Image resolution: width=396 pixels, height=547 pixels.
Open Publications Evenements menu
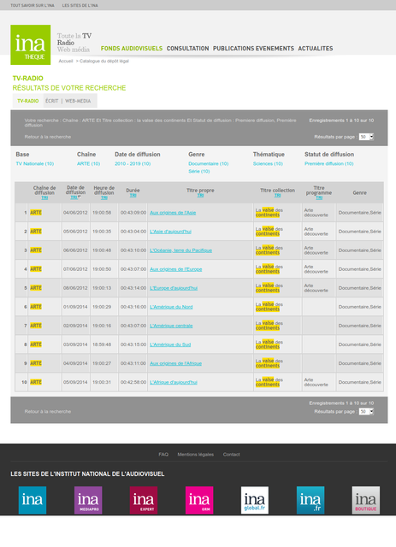[x=253, y=49]
